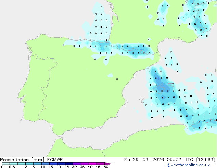Viewport: 217px width, 168px height.
Task: Click the legend's over-50 arrow tip
Action: tap(108, 164)
